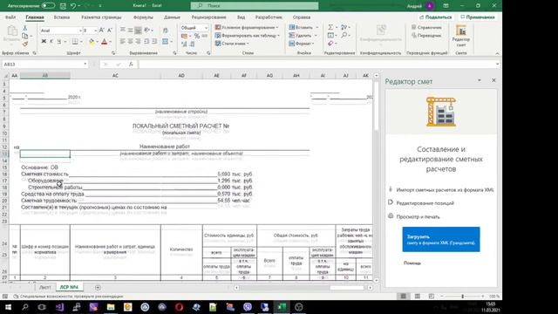Open the Общий number format dropdown

206,28
